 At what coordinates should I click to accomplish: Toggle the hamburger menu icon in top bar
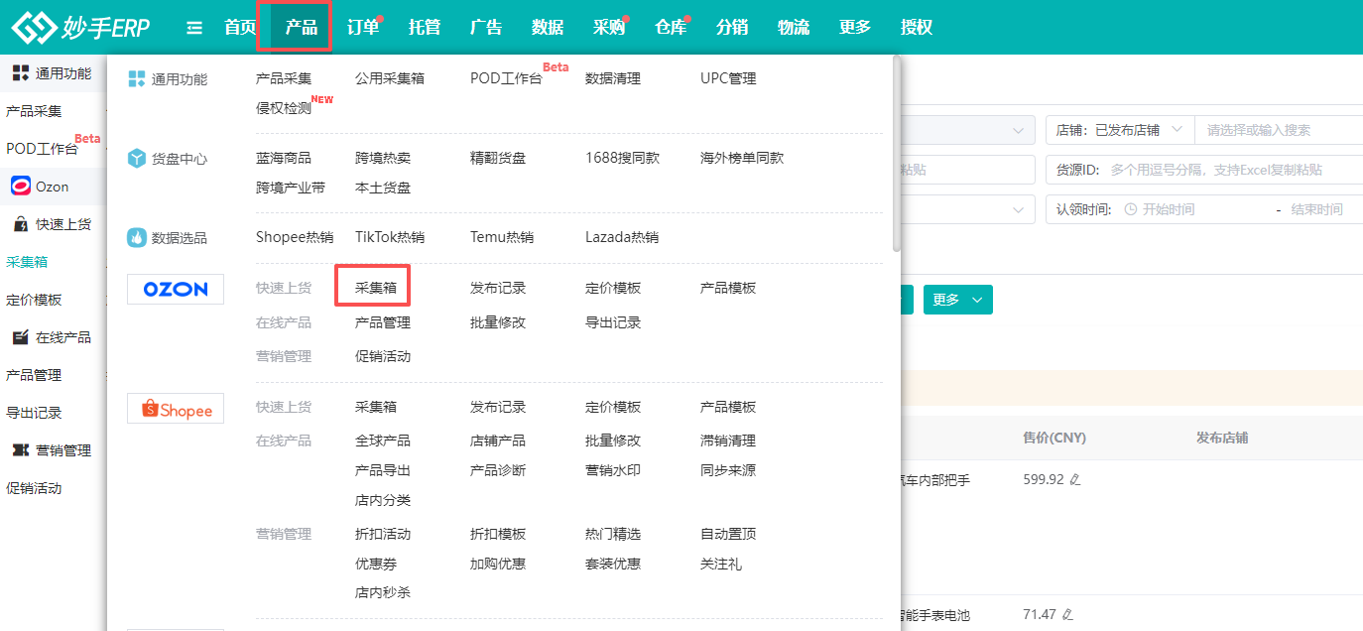pyautogui.click(x=194, y=28)
